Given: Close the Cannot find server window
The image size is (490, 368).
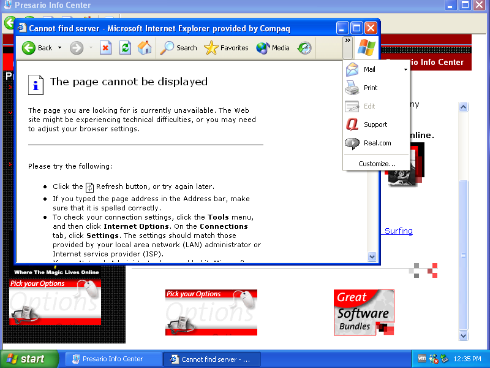Looking at the screenshot, I should click(x=371, y=28).
